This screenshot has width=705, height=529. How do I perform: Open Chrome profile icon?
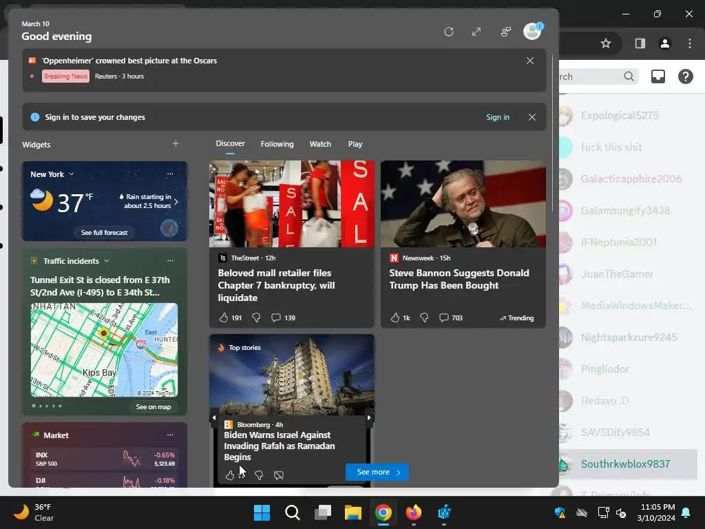click(x=664, y=43)
